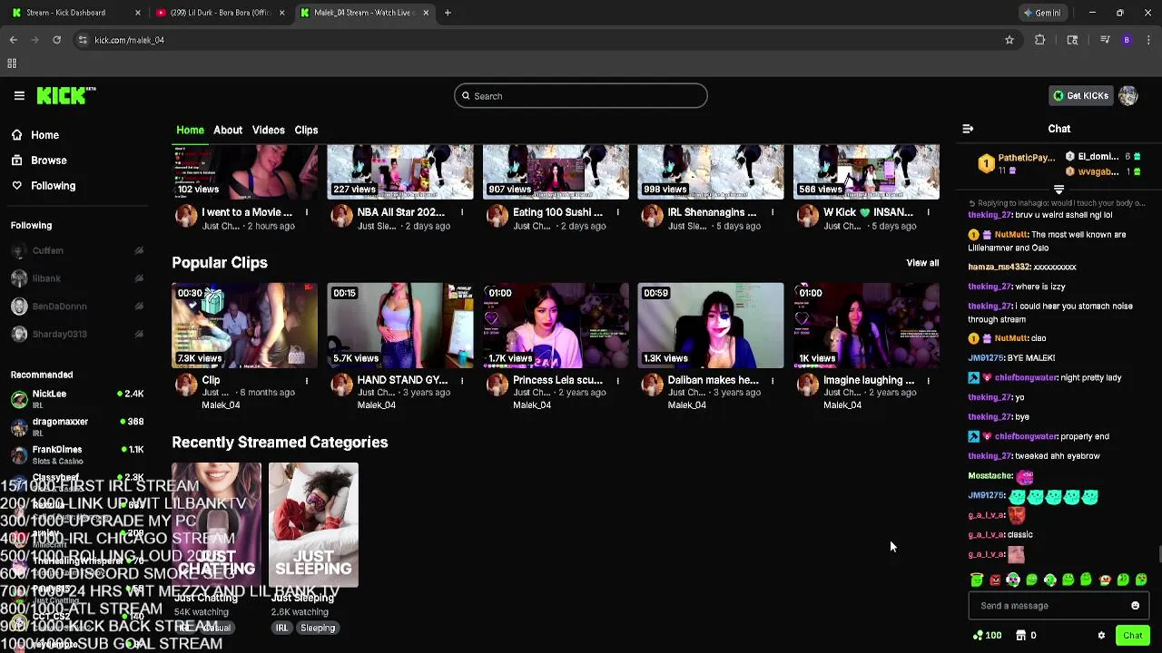Open options menu for 'I went to a Movie' video
This screenshot has width=1162, height=653.
pos(307,212)
